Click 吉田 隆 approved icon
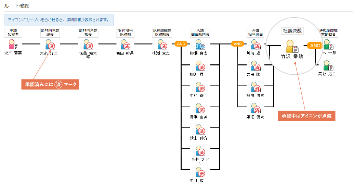This screenshot has height=187, width=353. pyautogui.click(x=256, y=65)
